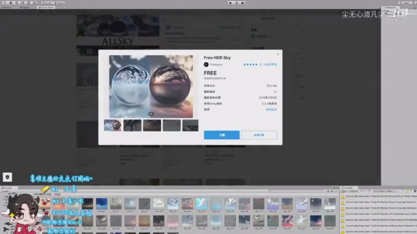
Task: Click the Play button to enter play mode
Action: [x=230, y=3]
